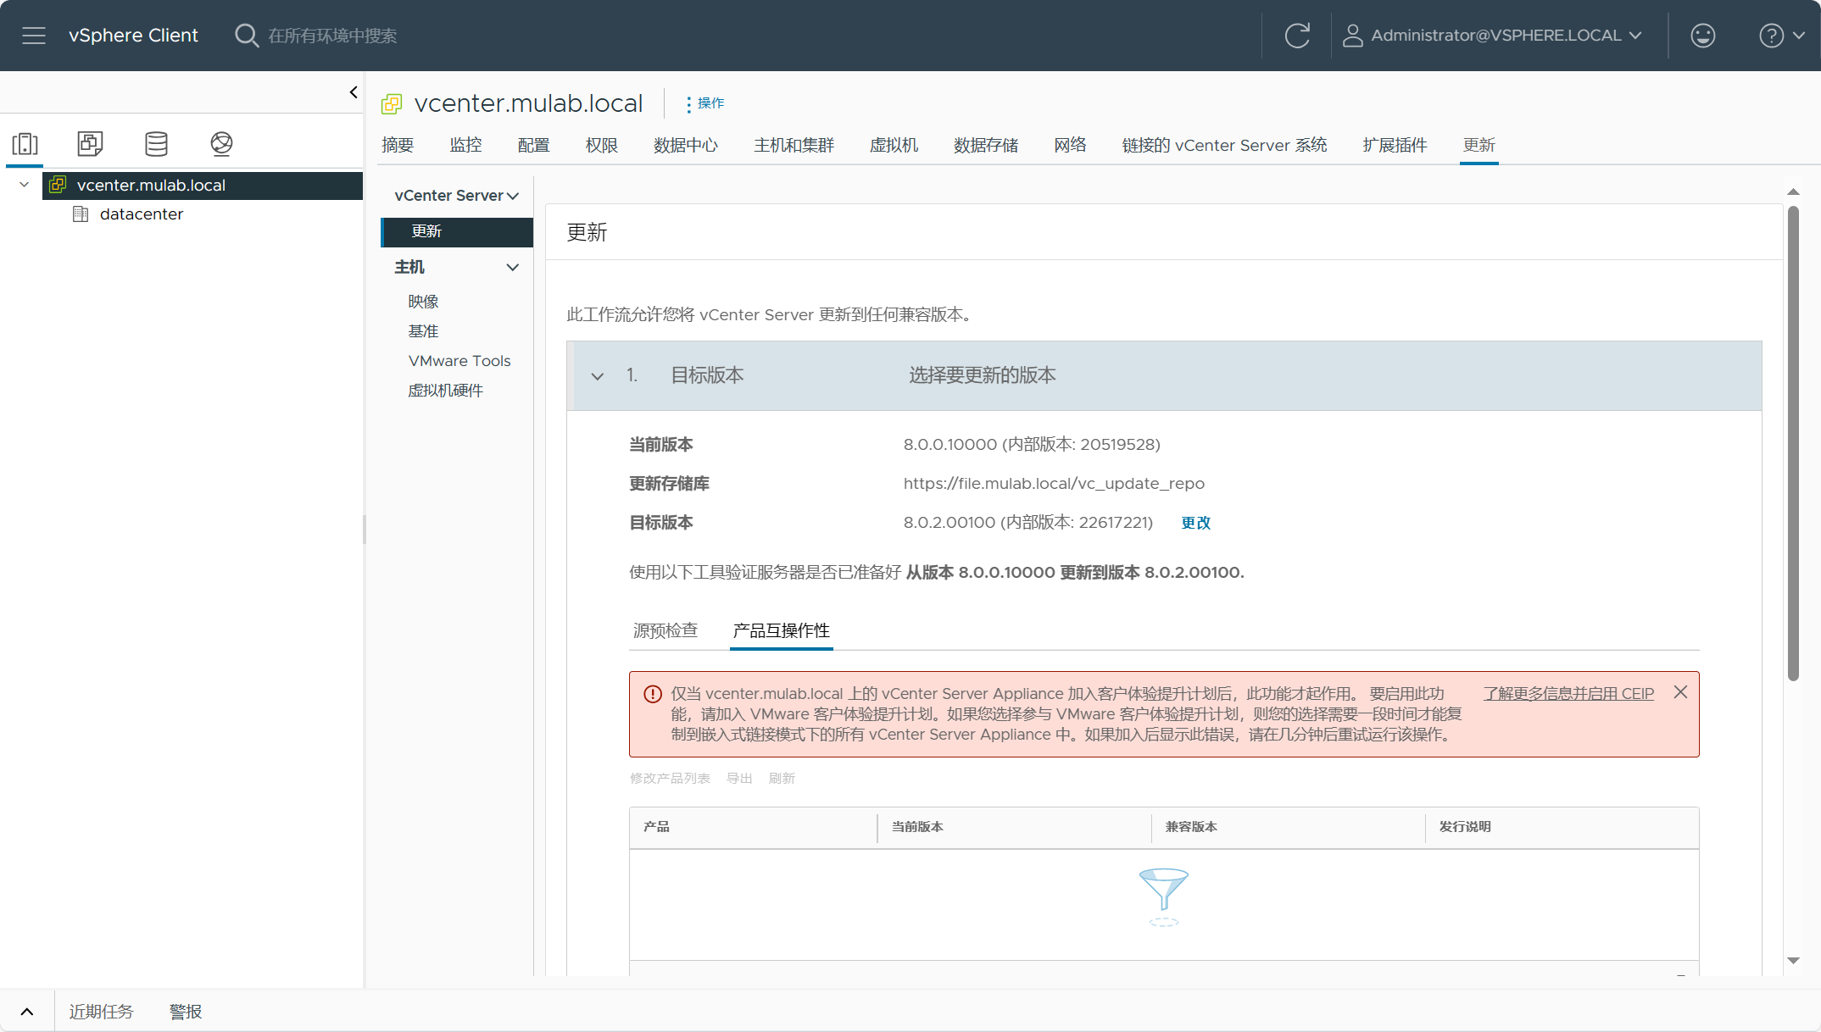Click the update repository URL text
This screenshot has height=1032, width=1821.
[x=1054, y=483]
